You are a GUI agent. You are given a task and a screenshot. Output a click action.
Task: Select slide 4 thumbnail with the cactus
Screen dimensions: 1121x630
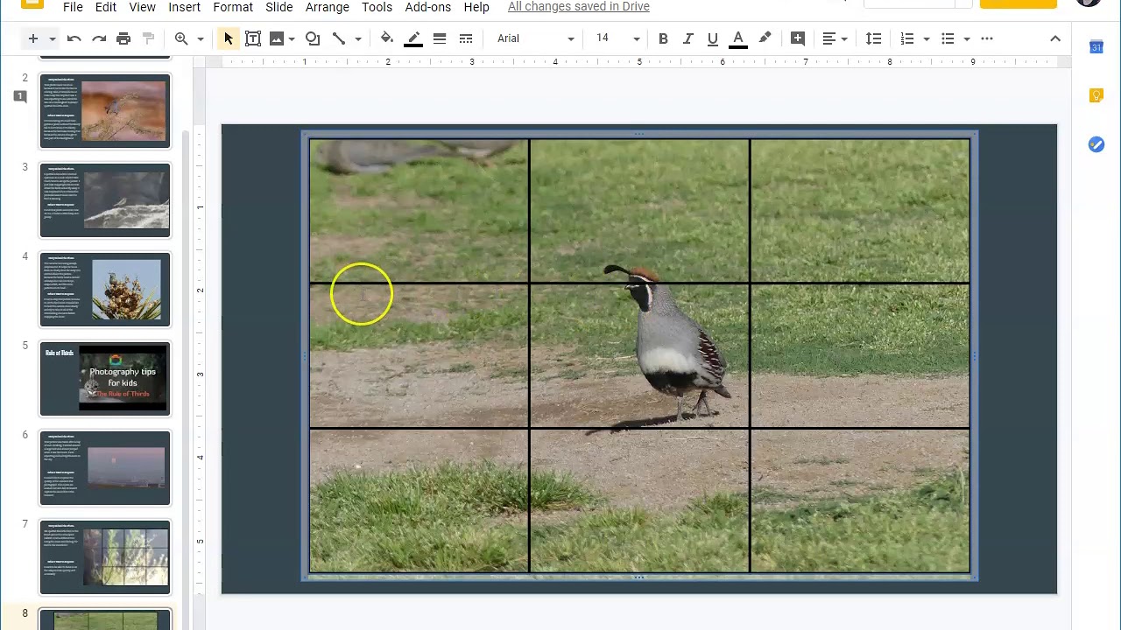click(105, 290)
